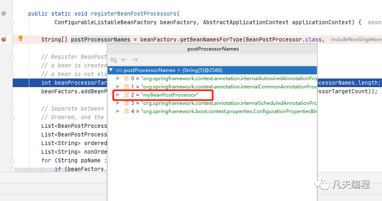382x201 pixels.
Task: Click the // Separate between comment line
Action: (73, 109)
